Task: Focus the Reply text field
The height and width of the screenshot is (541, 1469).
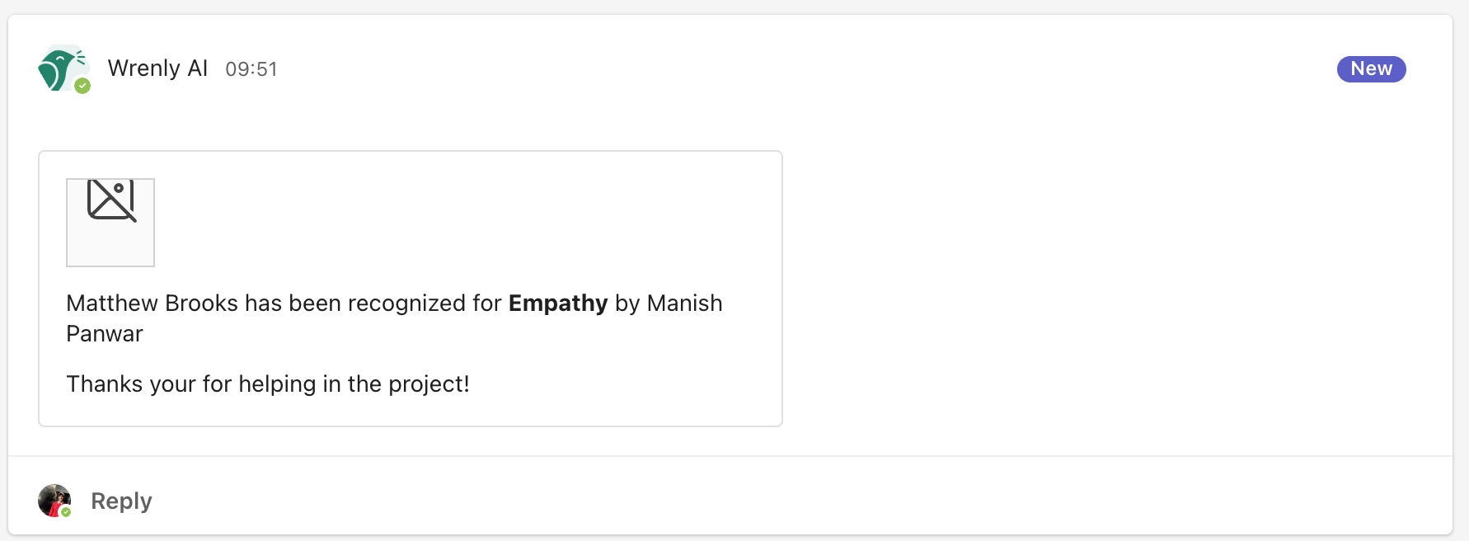Action: tap(121, 501)
